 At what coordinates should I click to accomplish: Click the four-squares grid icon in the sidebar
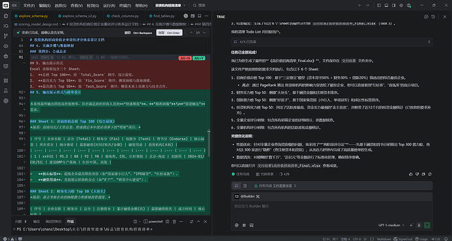pyautogui.click(x=6, y=81)
